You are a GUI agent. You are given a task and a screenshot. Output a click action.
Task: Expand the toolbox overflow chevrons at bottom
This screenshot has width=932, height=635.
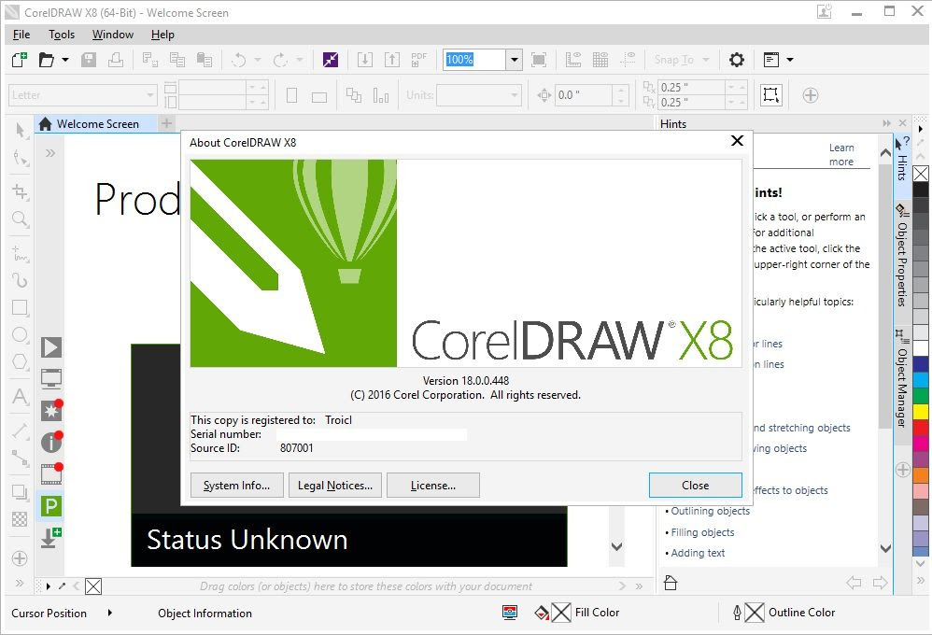(x=20, y=583)
